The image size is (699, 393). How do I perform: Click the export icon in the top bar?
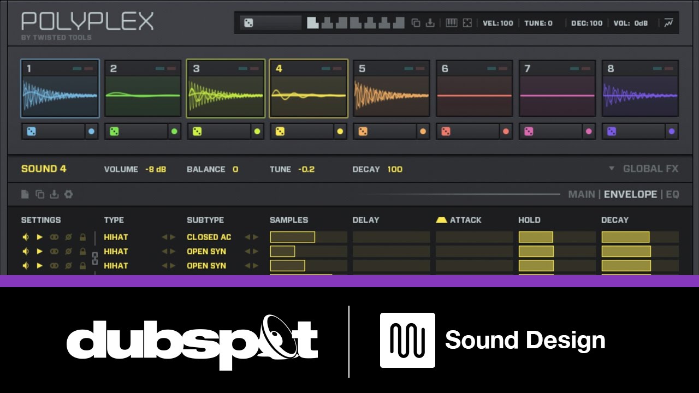pyautogui.click(x=430, y=23)
